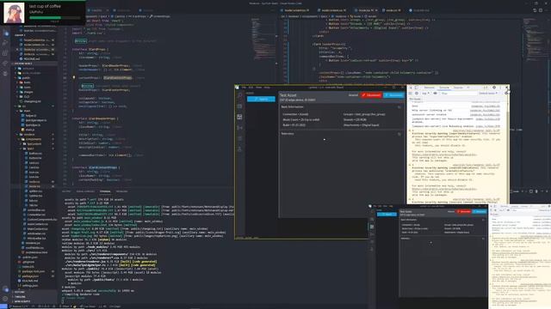Open the DevTools kebab menu
551x309 pixels.
(500, 88)
